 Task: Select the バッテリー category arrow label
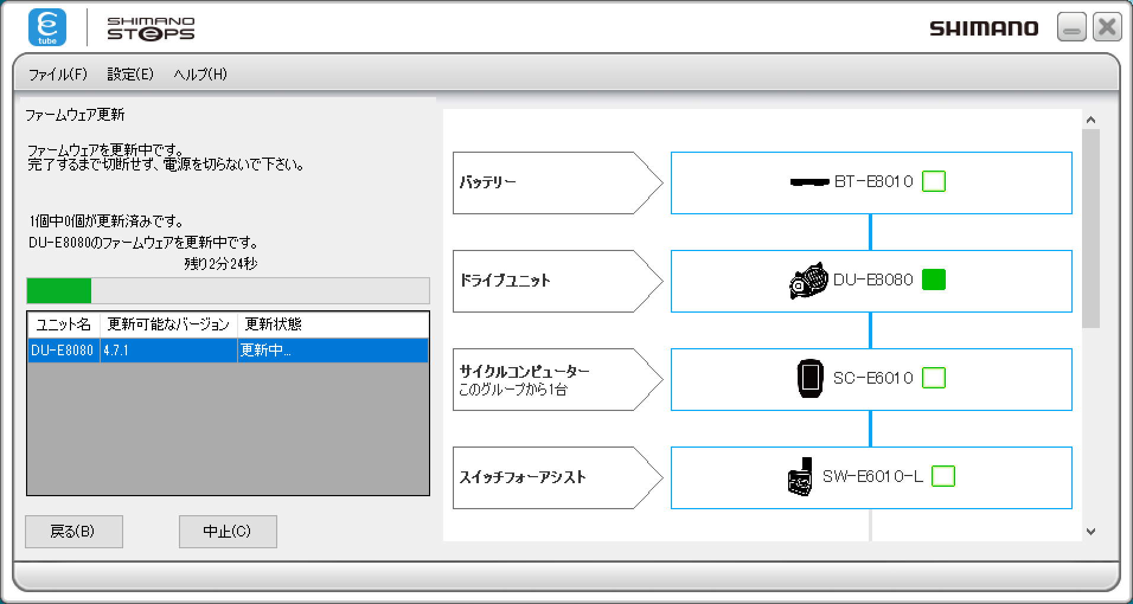[556, 183]
